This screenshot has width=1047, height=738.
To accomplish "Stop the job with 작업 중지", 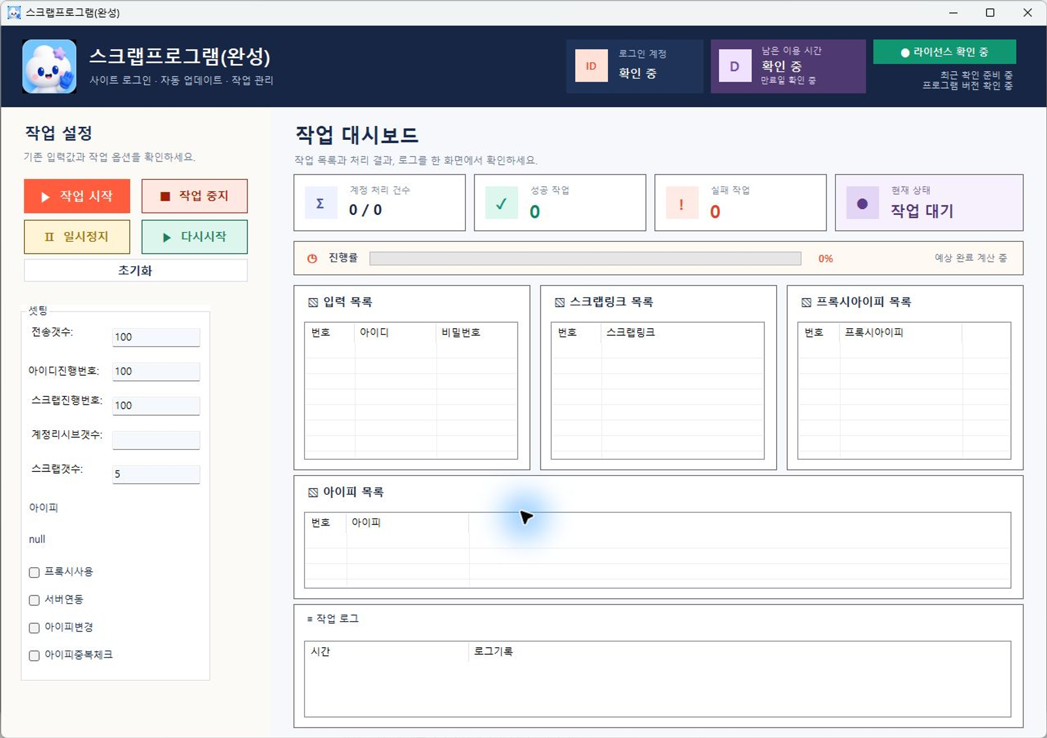I will pos(194,196).
